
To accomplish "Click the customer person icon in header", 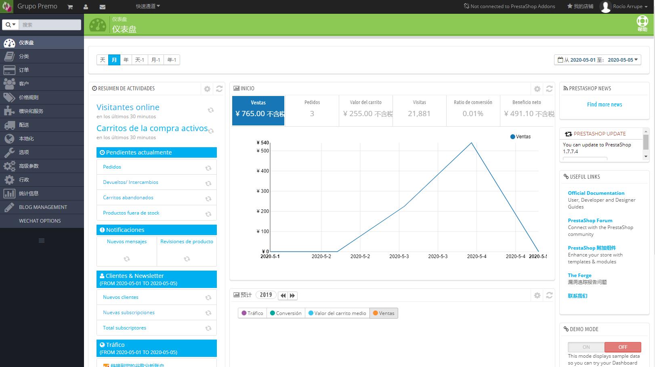I will pyautogui.click(x=86, y=7).
